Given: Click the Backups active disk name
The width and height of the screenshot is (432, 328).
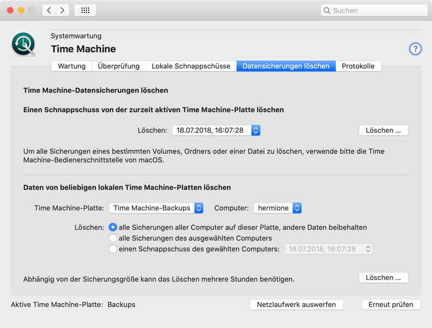Looking at the screenshot, I should click(x=121, y=305).
